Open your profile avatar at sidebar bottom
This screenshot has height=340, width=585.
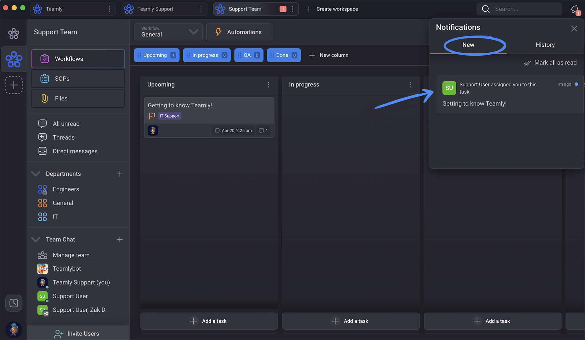14,330
